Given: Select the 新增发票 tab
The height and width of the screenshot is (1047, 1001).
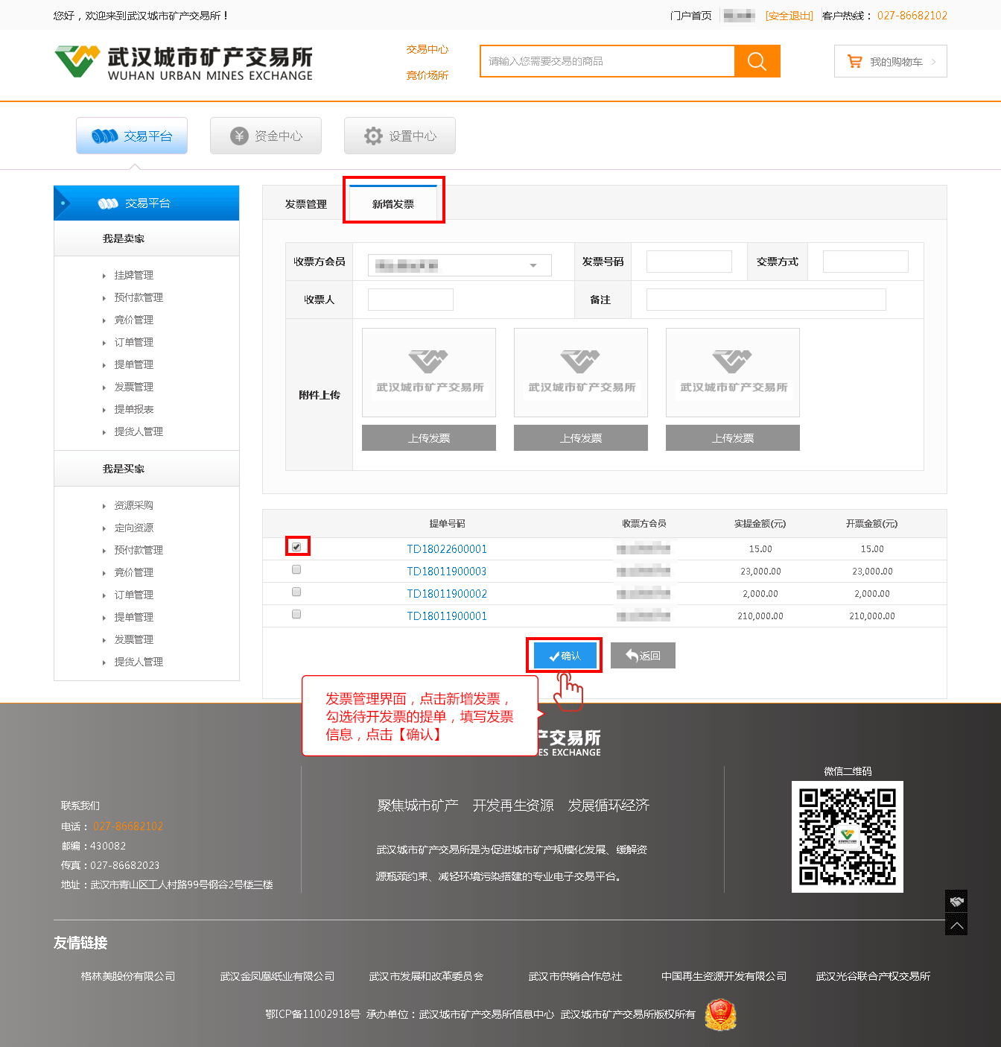Looking at the screenshot, I should (x=393, y=204).
